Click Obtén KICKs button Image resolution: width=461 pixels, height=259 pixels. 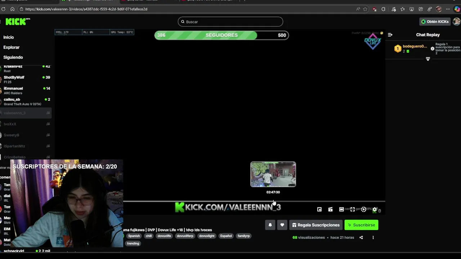click(435, 22)
